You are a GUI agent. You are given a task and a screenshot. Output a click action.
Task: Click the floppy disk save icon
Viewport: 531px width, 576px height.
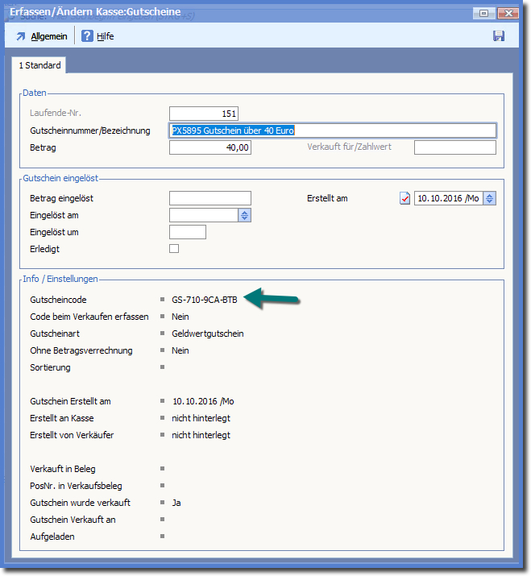pos(499,36)
